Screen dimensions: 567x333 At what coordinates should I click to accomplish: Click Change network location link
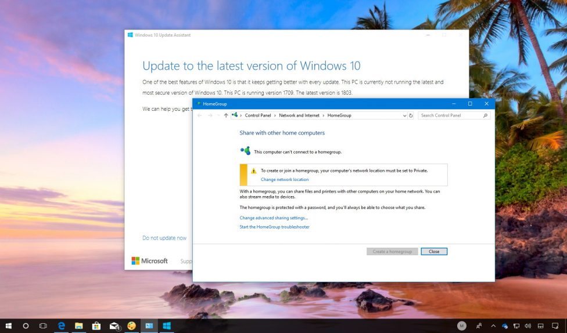pyautogui.click(x=285, y=179)
